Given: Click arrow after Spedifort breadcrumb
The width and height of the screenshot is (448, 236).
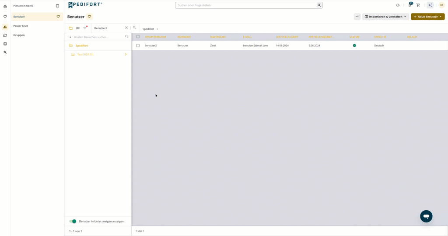Looking at the screenshot, I should click(157, 29).
